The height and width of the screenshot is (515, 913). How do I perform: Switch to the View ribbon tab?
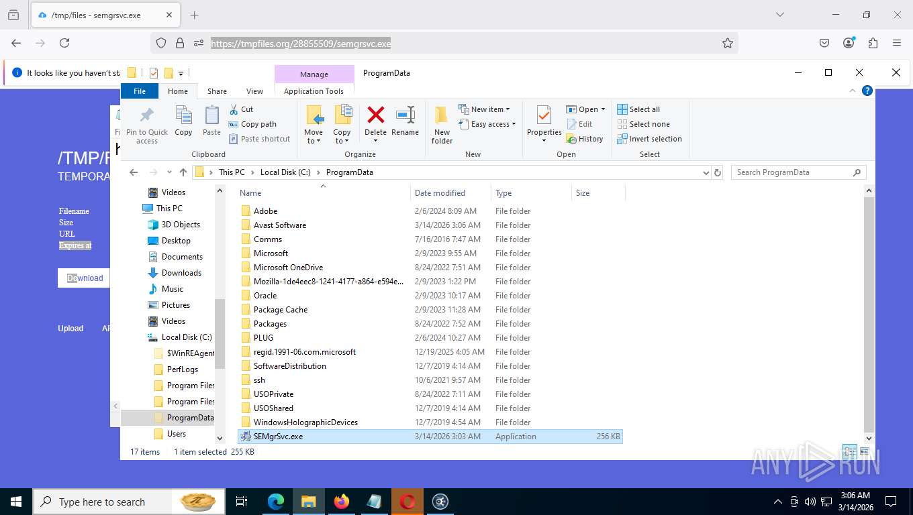(x=254, y=91)
